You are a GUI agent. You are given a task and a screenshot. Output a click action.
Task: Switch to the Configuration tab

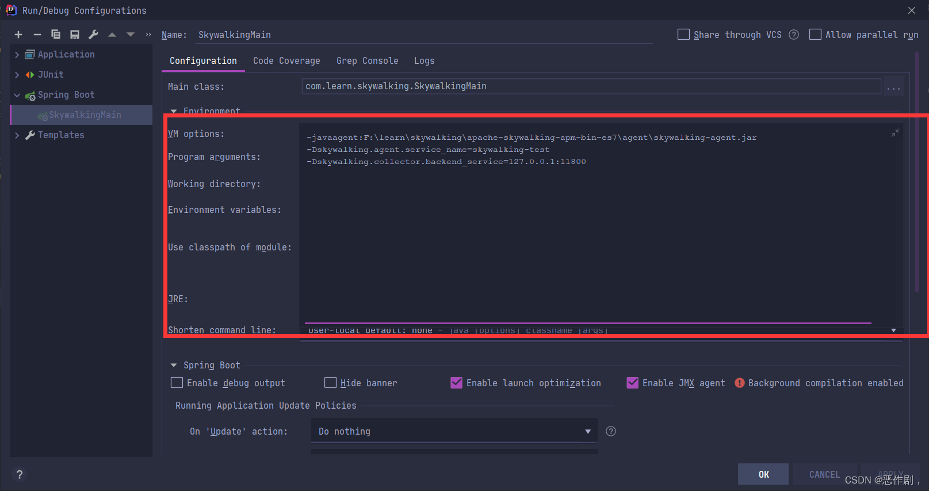[x=203, y=61]
